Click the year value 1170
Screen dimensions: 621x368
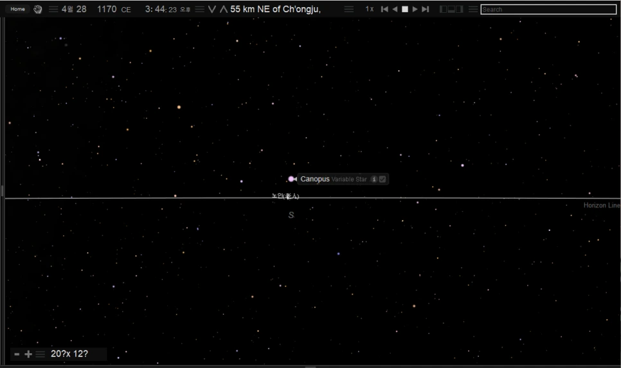[x=107, y=9]
